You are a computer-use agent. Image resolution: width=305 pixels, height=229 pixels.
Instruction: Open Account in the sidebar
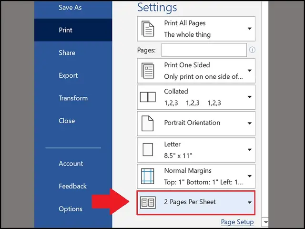(x=71, y=164)
